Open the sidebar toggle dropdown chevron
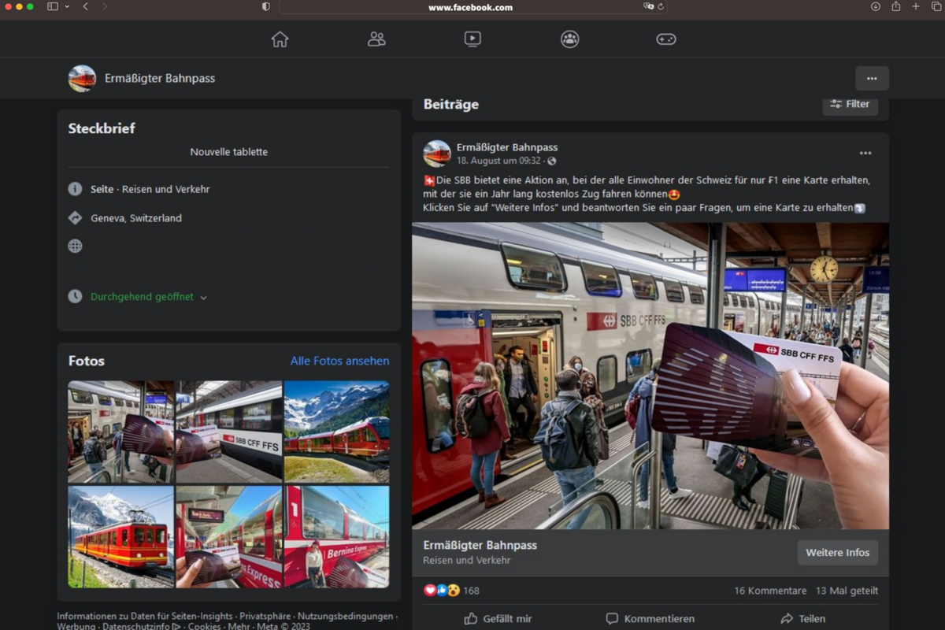Image resolution: width=945 pixels, height=630 pixels. click(x=67, y=6)
